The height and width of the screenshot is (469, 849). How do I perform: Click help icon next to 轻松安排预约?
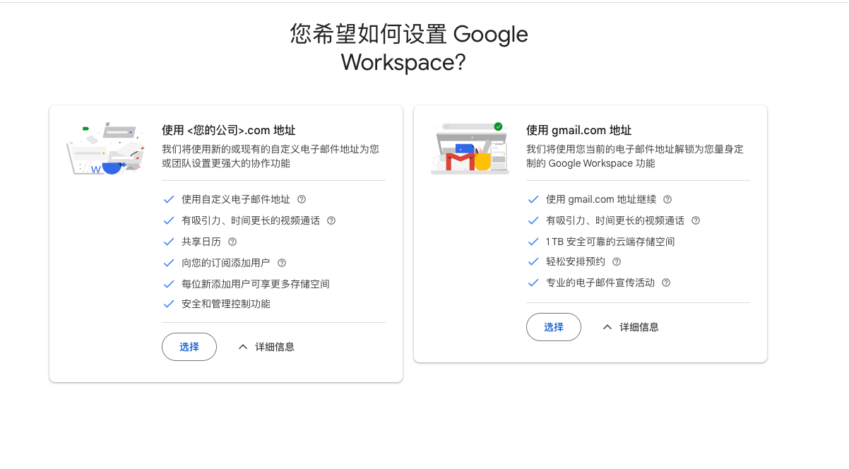coord(617,261)
